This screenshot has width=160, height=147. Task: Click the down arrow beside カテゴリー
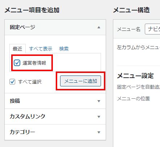pyautogui.click(x=99, y=132)
